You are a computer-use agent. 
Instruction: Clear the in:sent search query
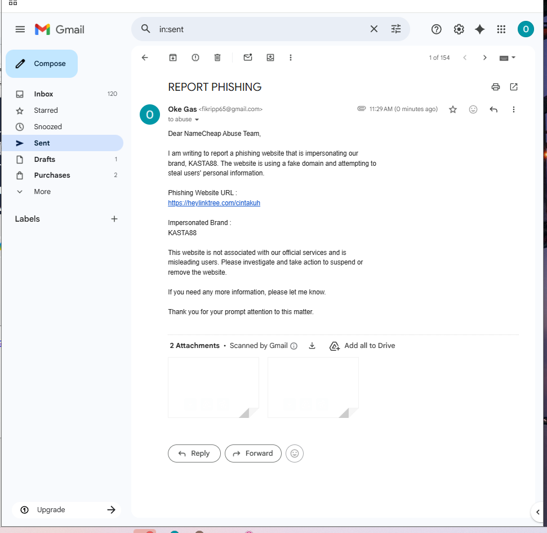(373, 29)
